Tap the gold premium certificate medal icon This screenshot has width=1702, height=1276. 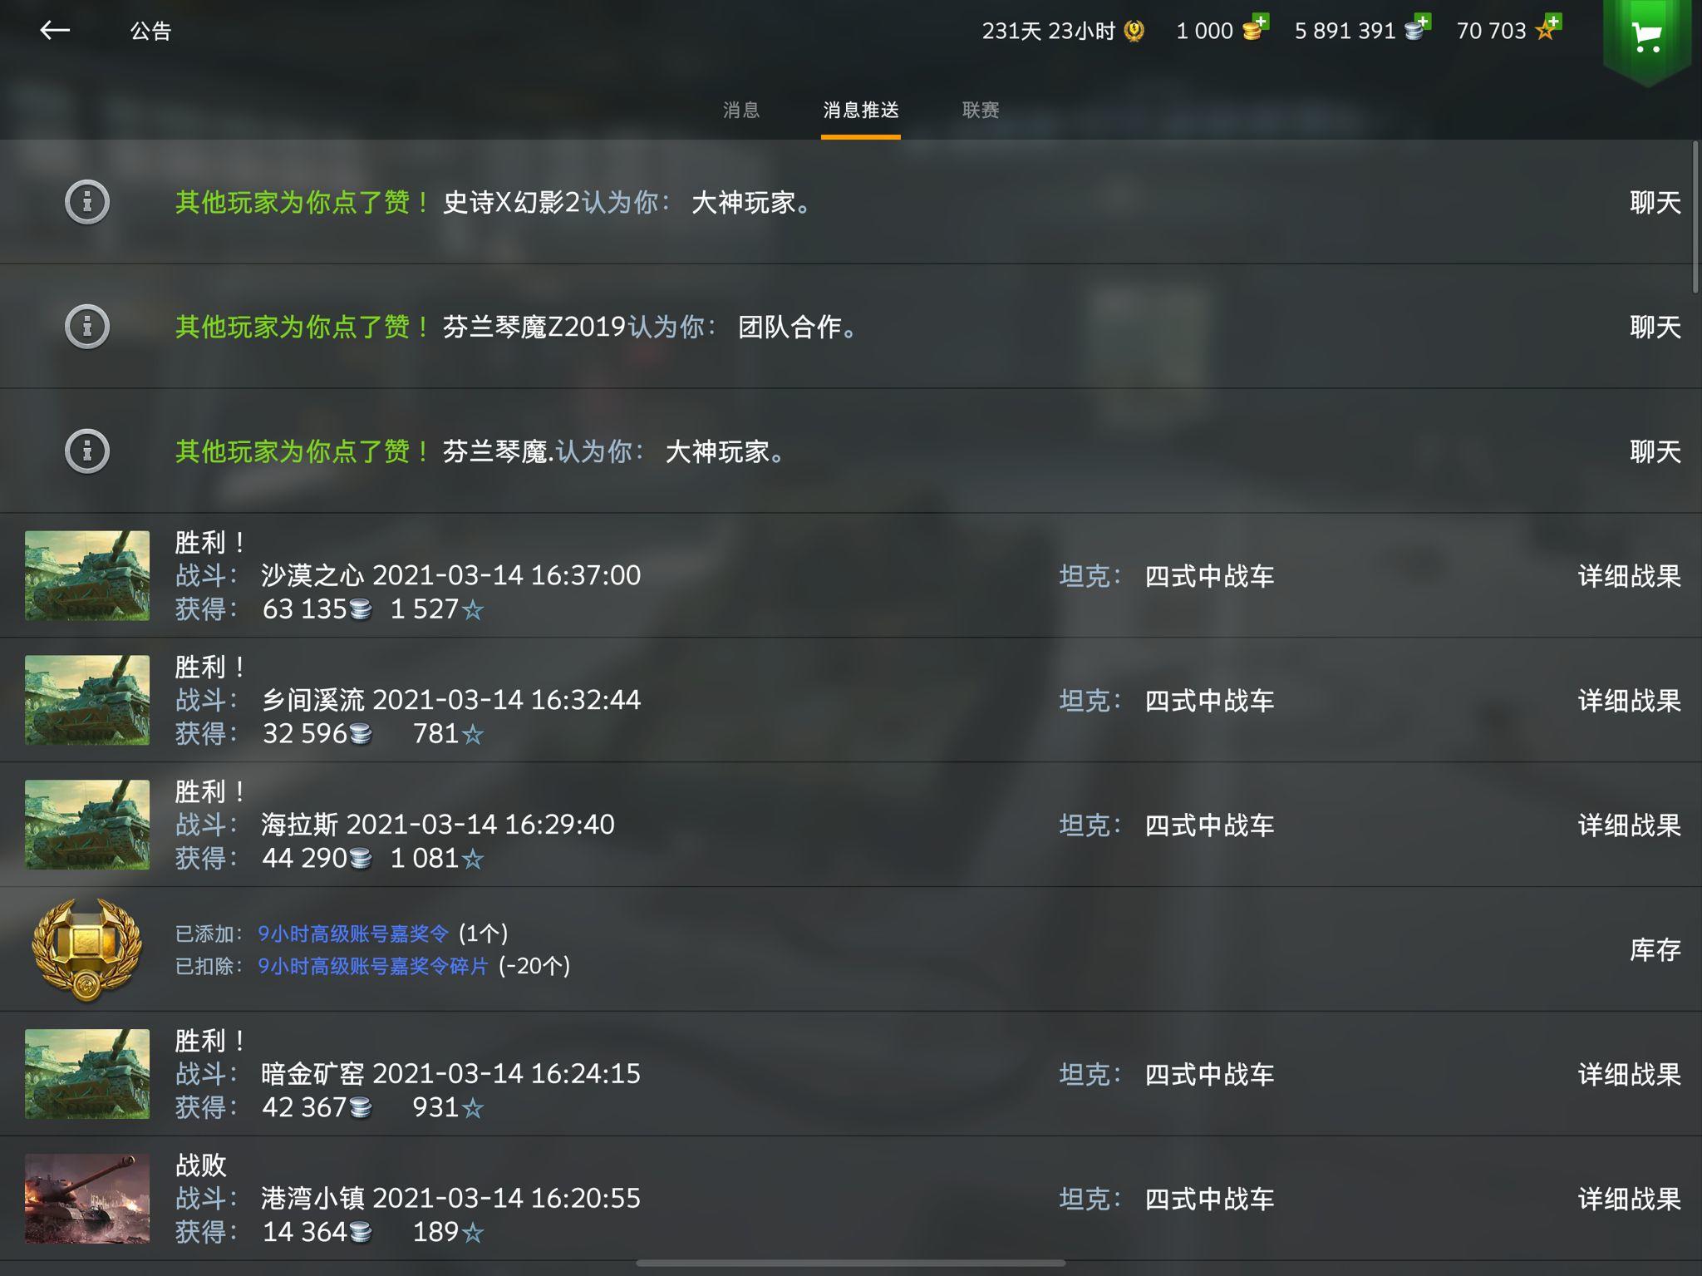[x=86, y=949]
